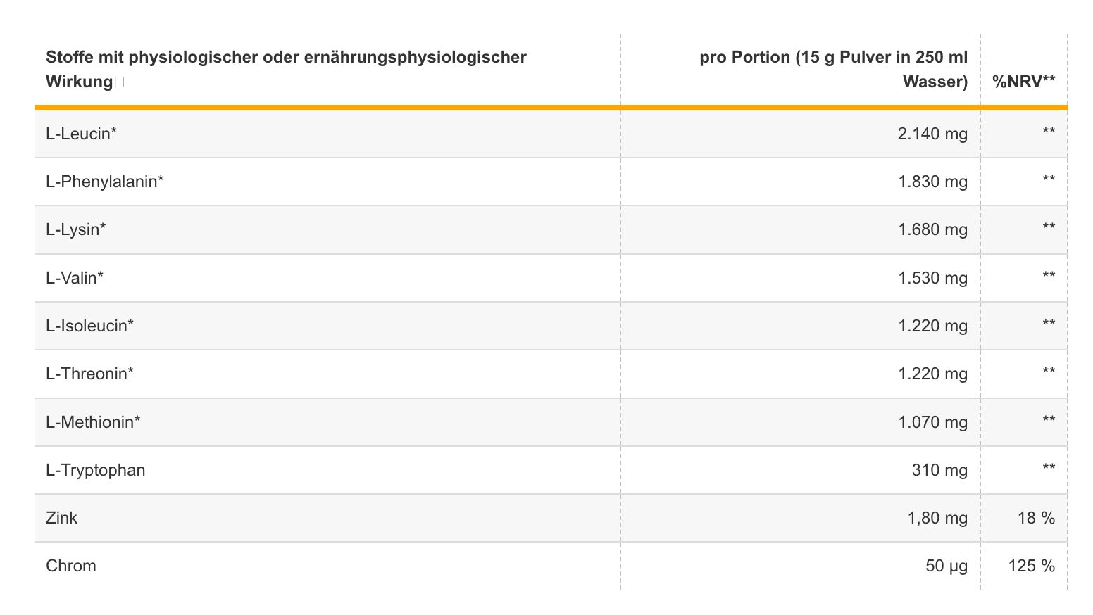
Task: Select the 2.140 mg value for L-Leucin
Action: [932, 134]
